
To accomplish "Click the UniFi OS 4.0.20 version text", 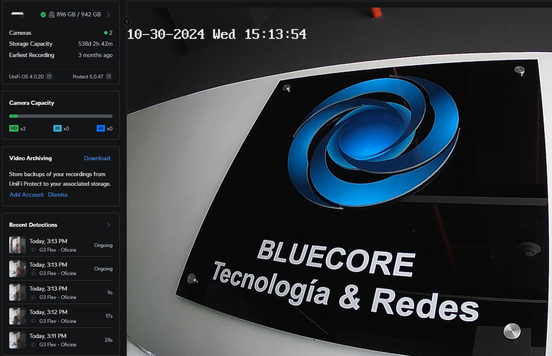I will click(26, 77).
